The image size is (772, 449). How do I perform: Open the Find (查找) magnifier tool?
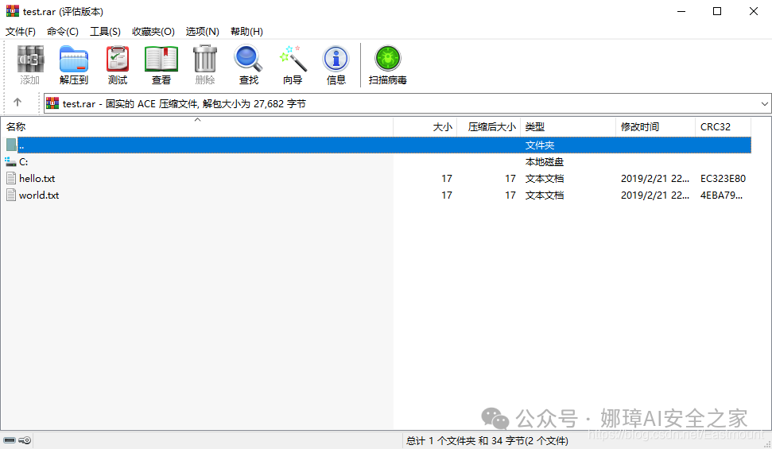click(249, 59)
